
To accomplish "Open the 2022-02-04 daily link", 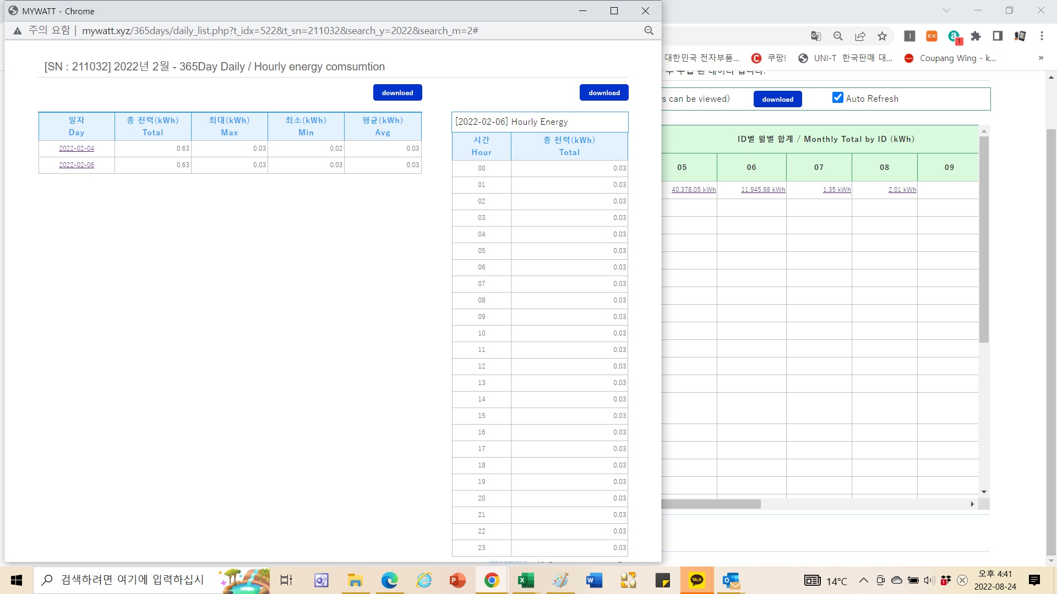I will click(x=77, y=148).
